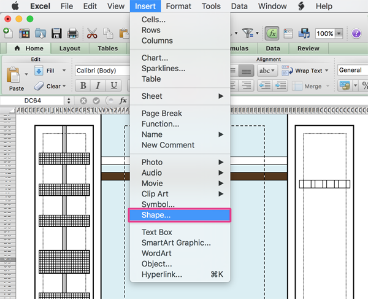This screenshot has height=299, width=368.
Task: Click the Name Box stepper arrows
Action: click(x=69, y=101)
